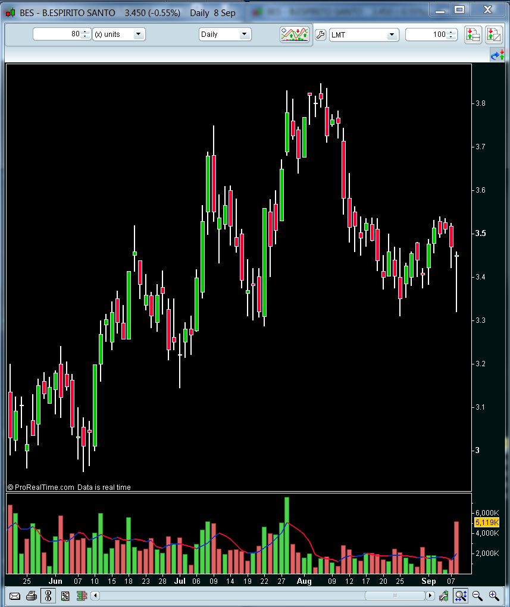Open the properties sheet icon

pos(65,596)
